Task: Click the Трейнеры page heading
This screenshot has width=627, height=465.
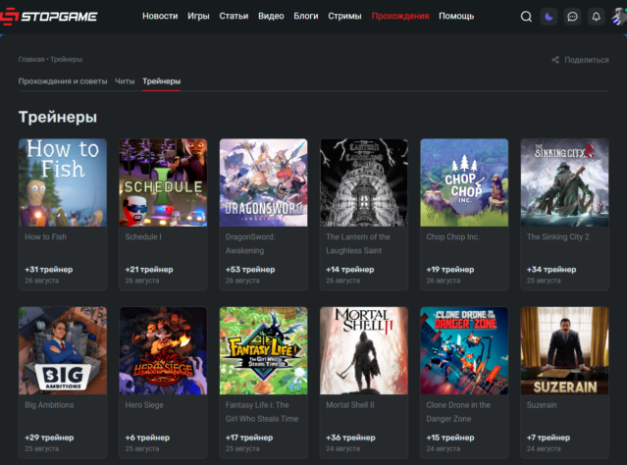Action: click(58, 117)
